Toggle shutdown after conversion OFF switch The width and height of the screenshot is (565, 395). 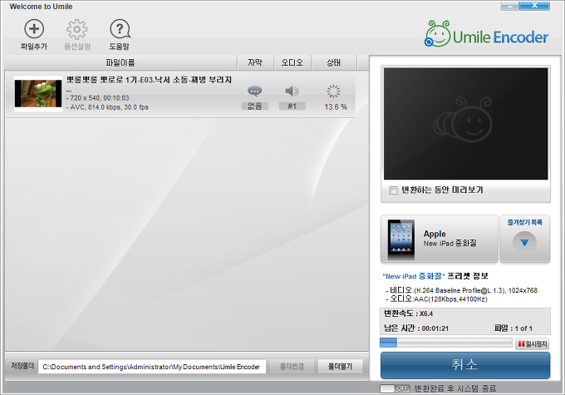point(395,388)
